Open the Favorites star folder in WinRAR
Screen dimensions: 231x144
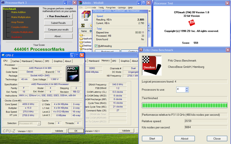point(86,49)
